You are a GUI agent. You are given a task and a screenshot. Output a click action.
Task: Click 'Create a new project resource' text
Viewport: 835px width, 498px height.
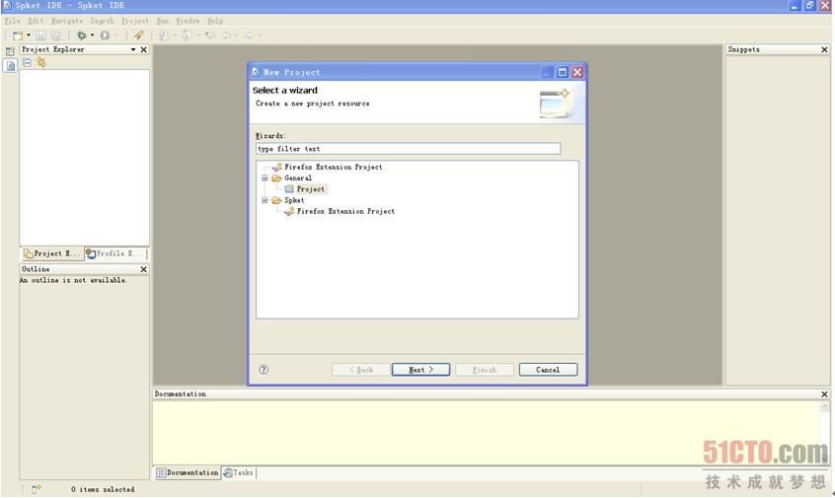point(313,104)
